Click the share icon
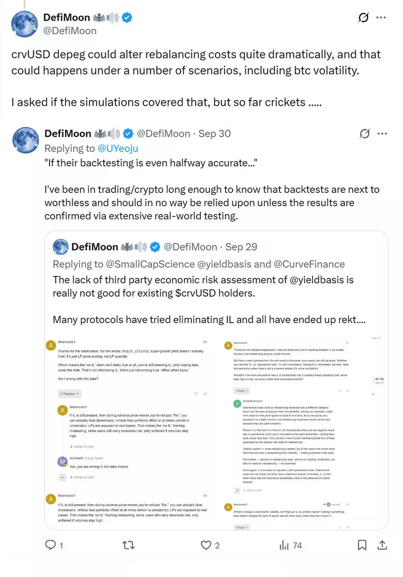The image size is (403, 577). [383, 545]
